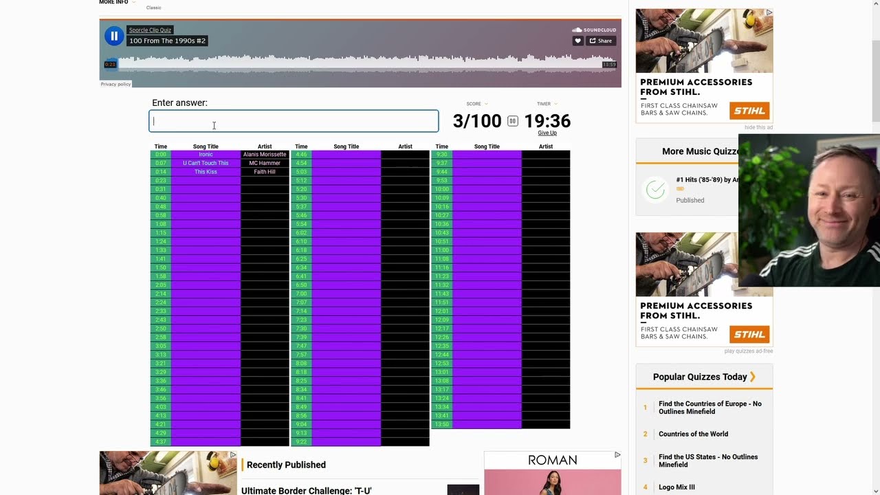The image size is (880, 495).
Task: Click AdChoices icon on bottom-left chainsaw ad
Action: coord(233,454)
